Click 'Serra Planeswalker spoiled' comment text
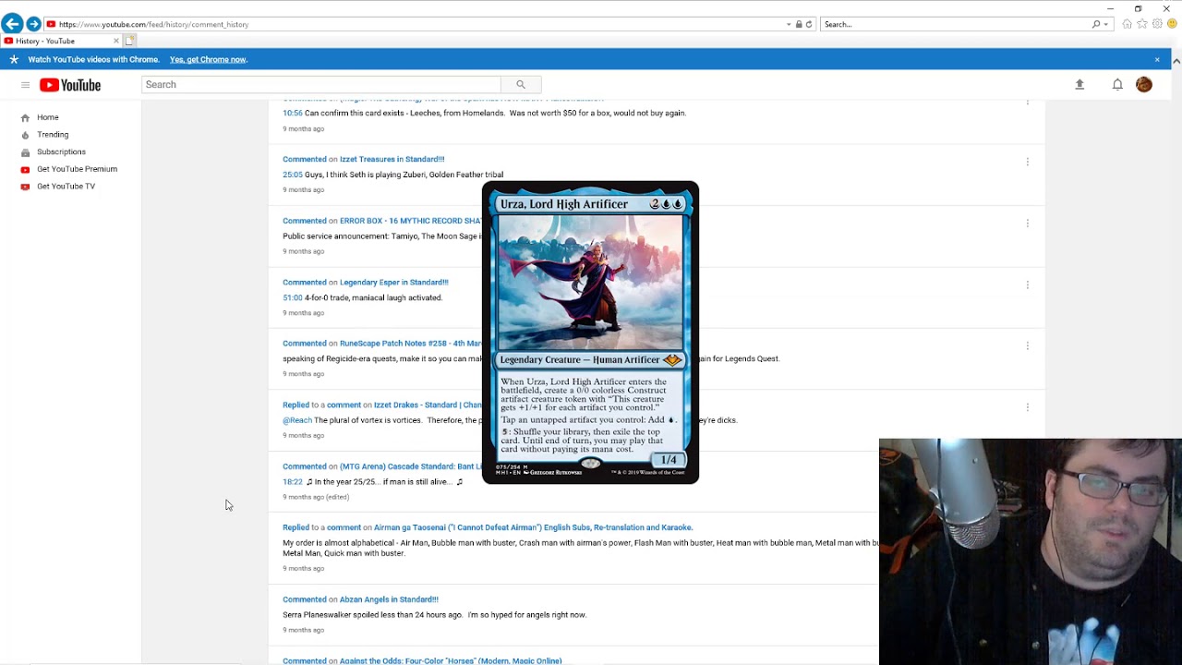1182x665 pixels. point(434,615)
